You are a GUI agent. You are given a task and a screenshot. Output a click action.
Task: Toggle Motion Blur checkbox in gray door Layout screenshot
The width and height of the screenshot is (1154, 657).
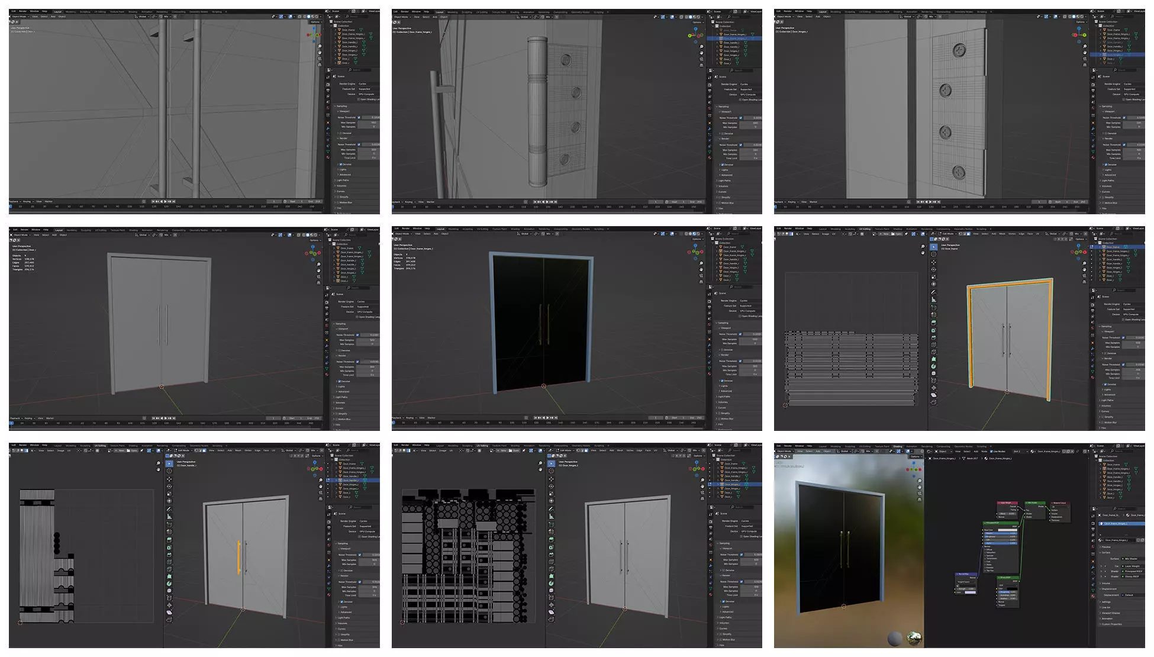(336, 419)
